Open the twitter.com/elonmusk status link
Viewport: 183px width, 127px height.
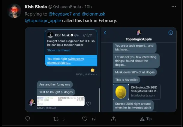tap(66, 61)
